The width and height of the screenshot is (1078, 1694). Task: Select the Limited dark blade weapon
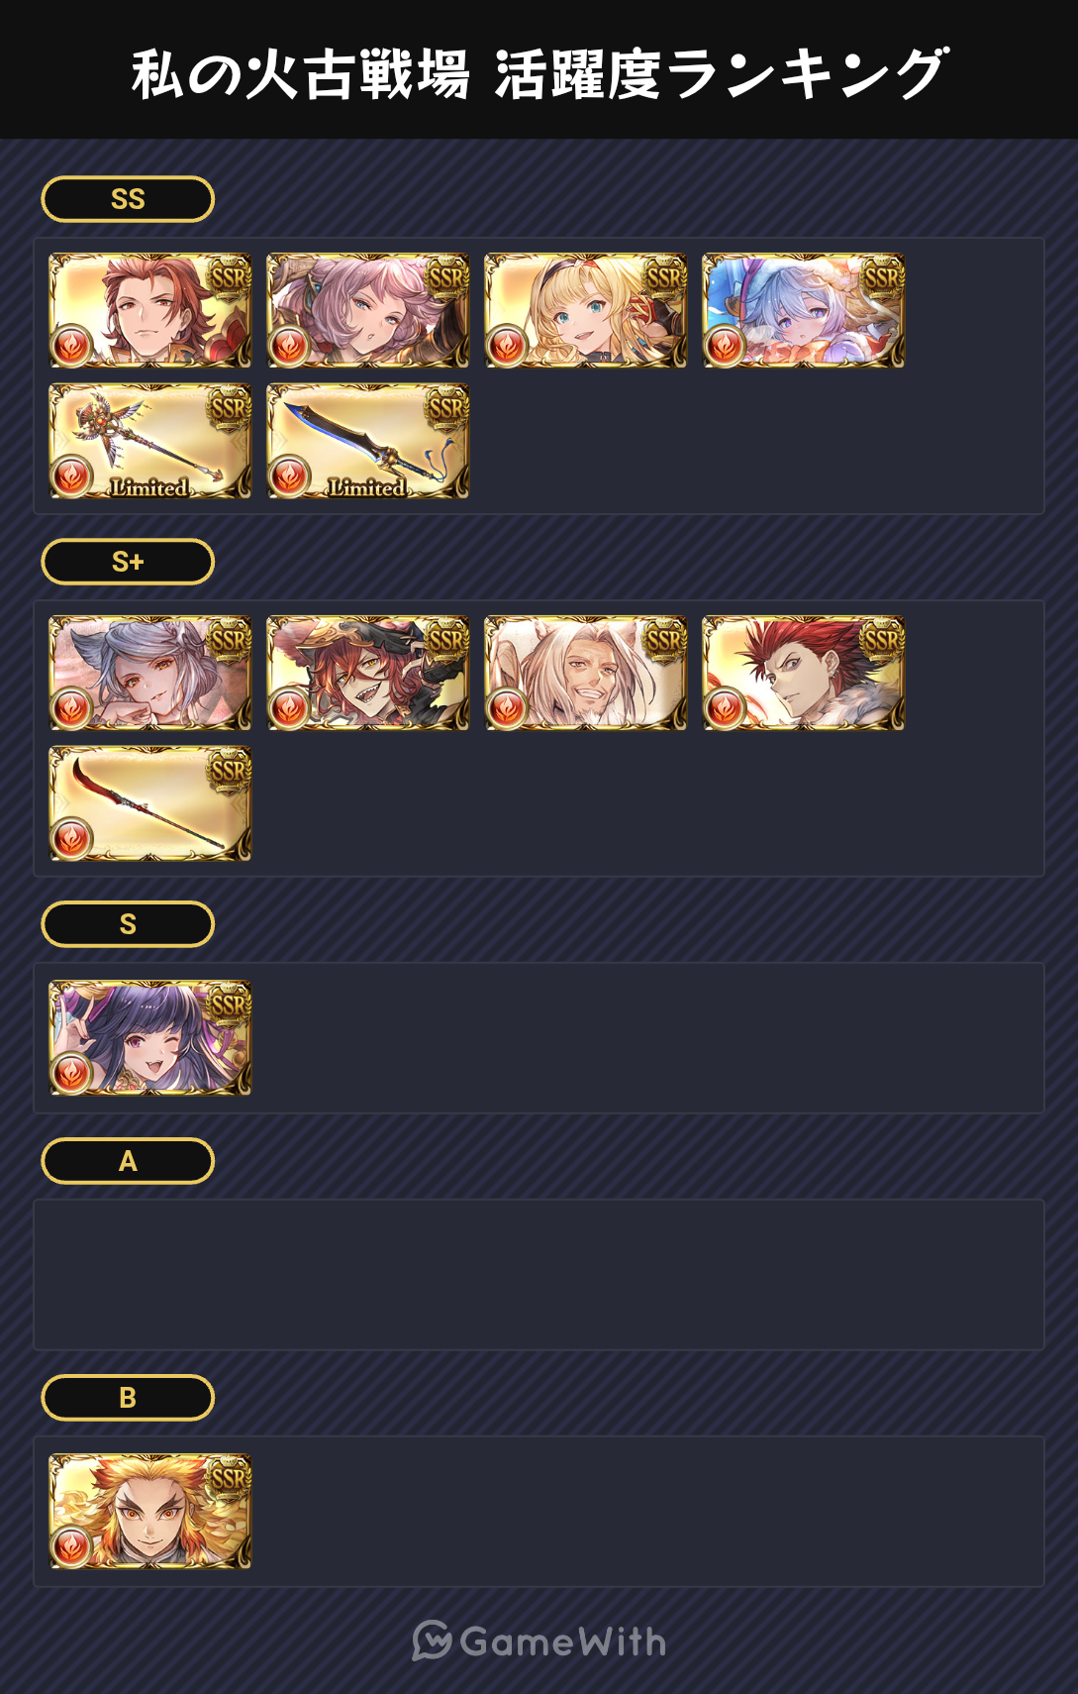point(368,442)
